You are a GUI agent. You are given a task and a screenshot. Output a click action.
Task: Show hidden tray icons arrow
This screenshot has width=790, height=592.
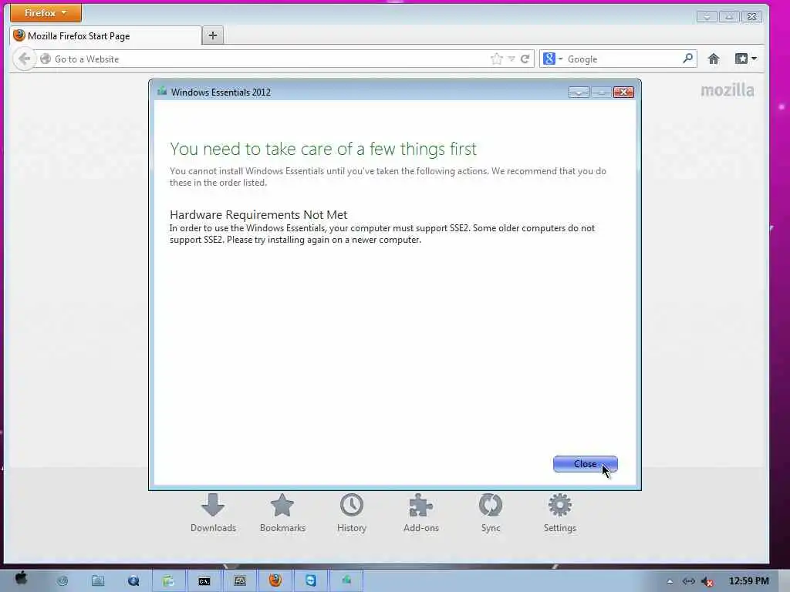(x=670, y=581)
